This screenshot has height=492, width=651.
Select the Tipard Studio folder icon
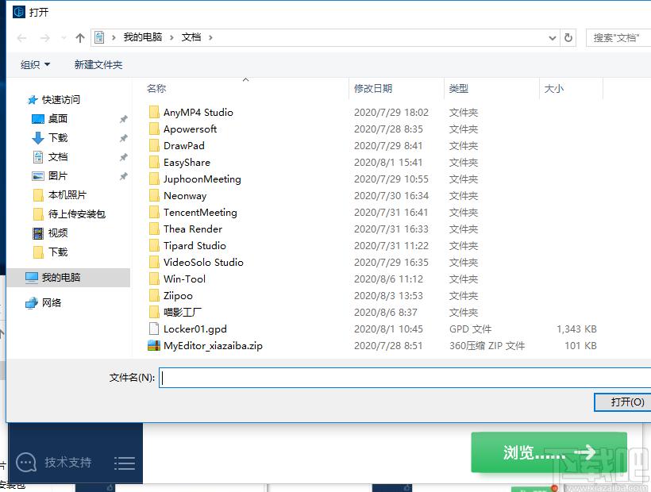[154, 245]
